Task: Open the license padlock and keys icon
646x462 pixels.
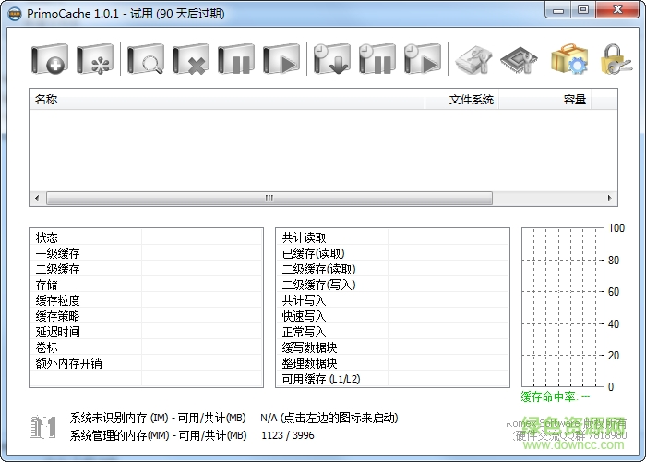Action: tap(615, 61)
